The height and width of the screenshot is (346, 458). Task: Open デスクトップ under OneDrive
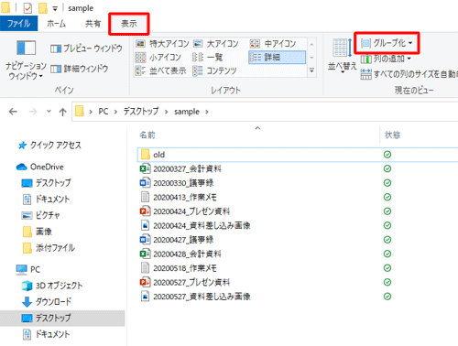46,183
